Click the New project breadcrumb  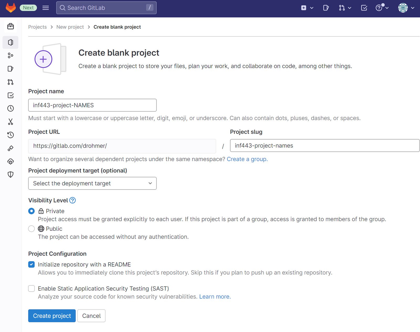click(x=70, y=27)
